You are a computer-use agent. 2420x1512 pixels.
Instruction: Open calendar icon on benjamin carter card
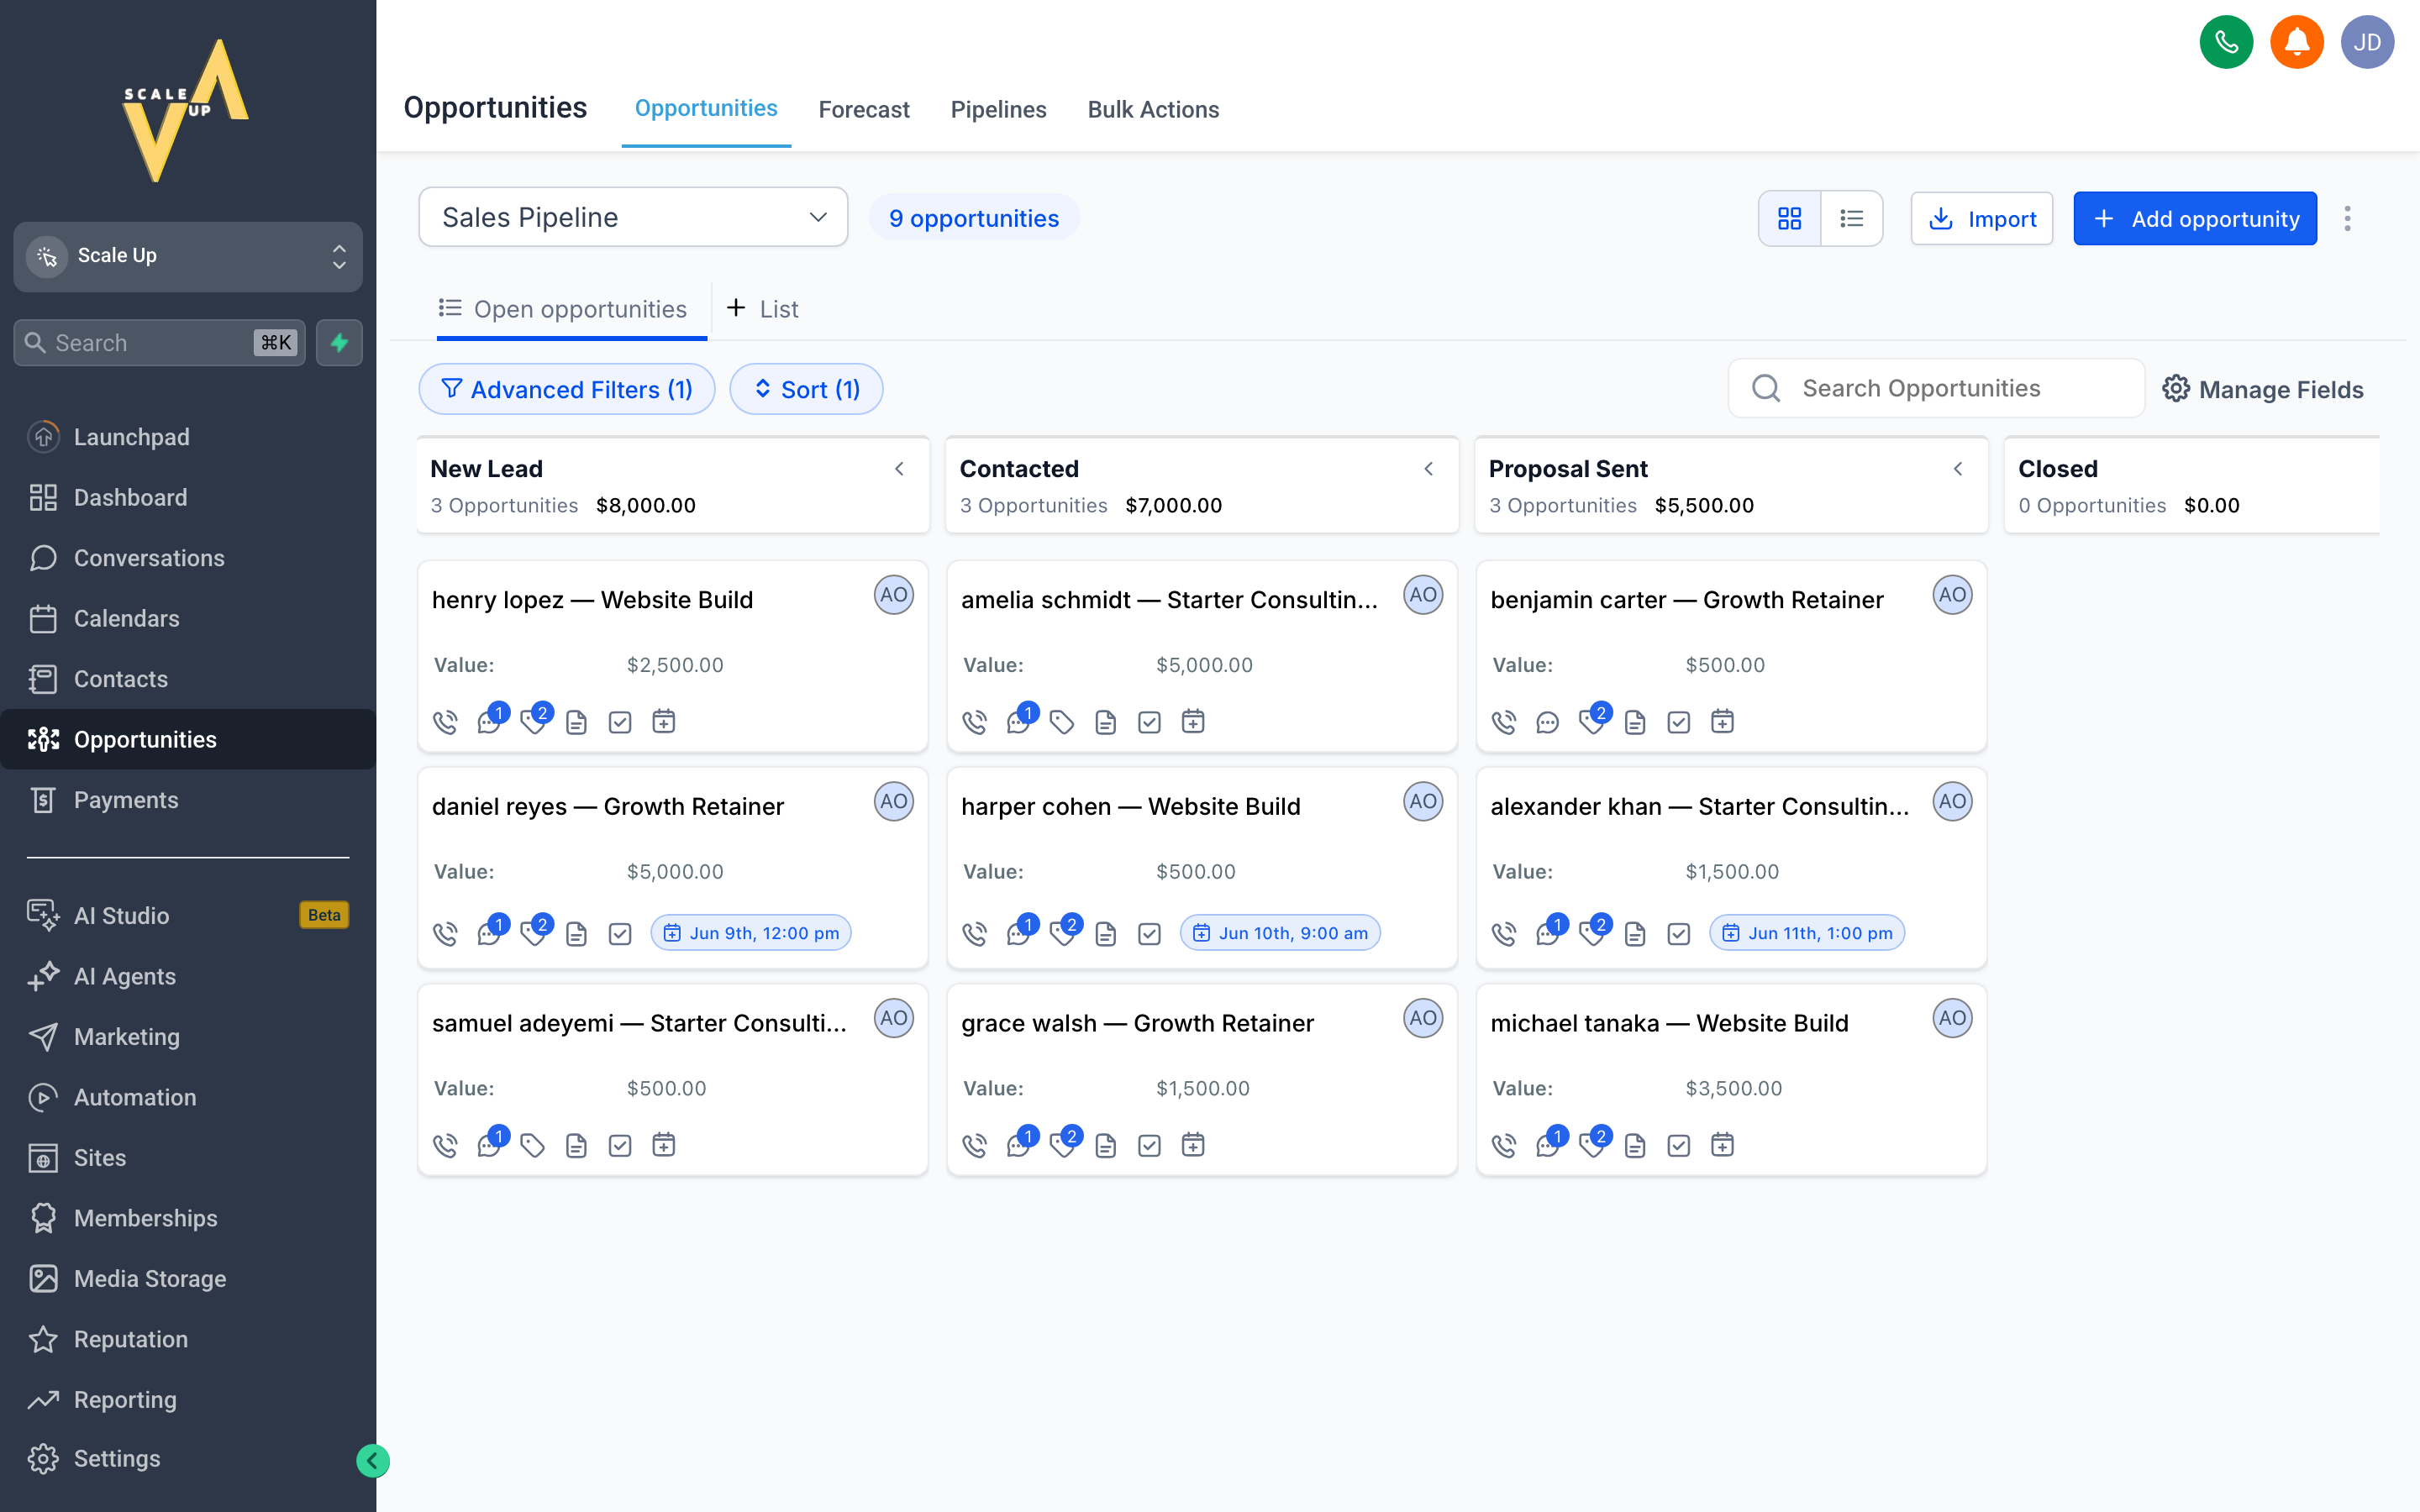pyautogui.click(x=1722, y=722)
